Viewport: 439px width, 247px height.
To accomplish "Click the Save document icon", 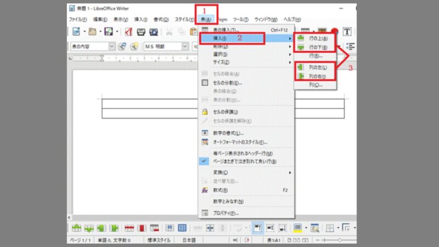I will [108, 32].
